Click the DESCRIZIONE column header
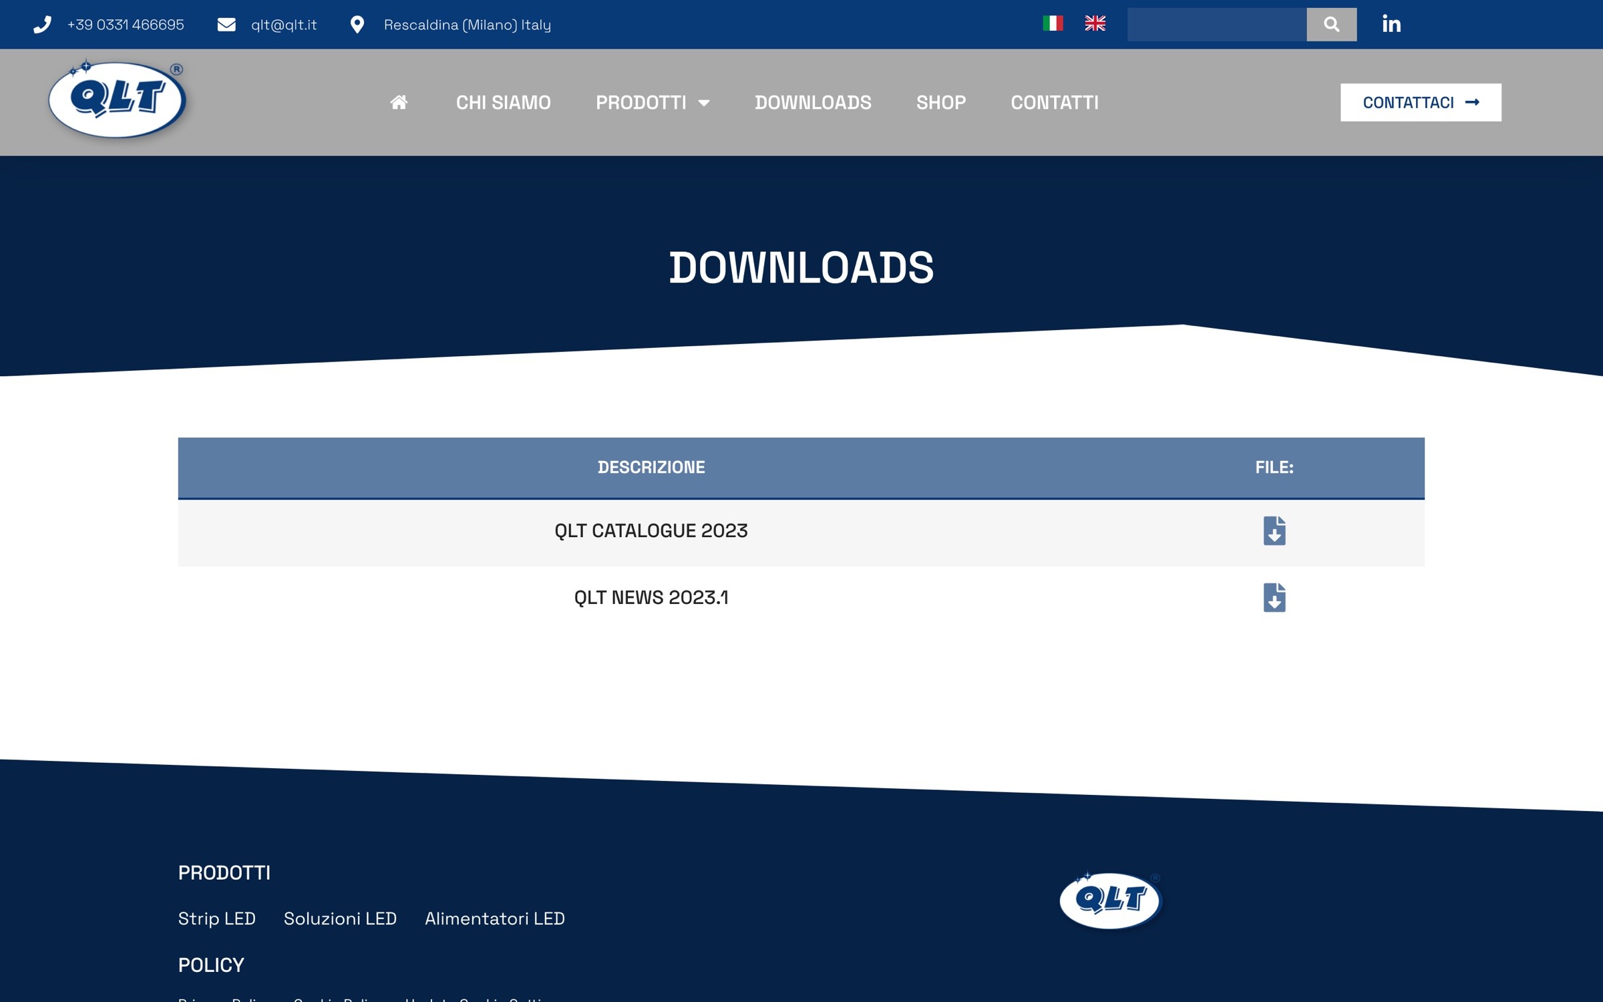Screen dimensions: 1603x1002 [651, 468]
